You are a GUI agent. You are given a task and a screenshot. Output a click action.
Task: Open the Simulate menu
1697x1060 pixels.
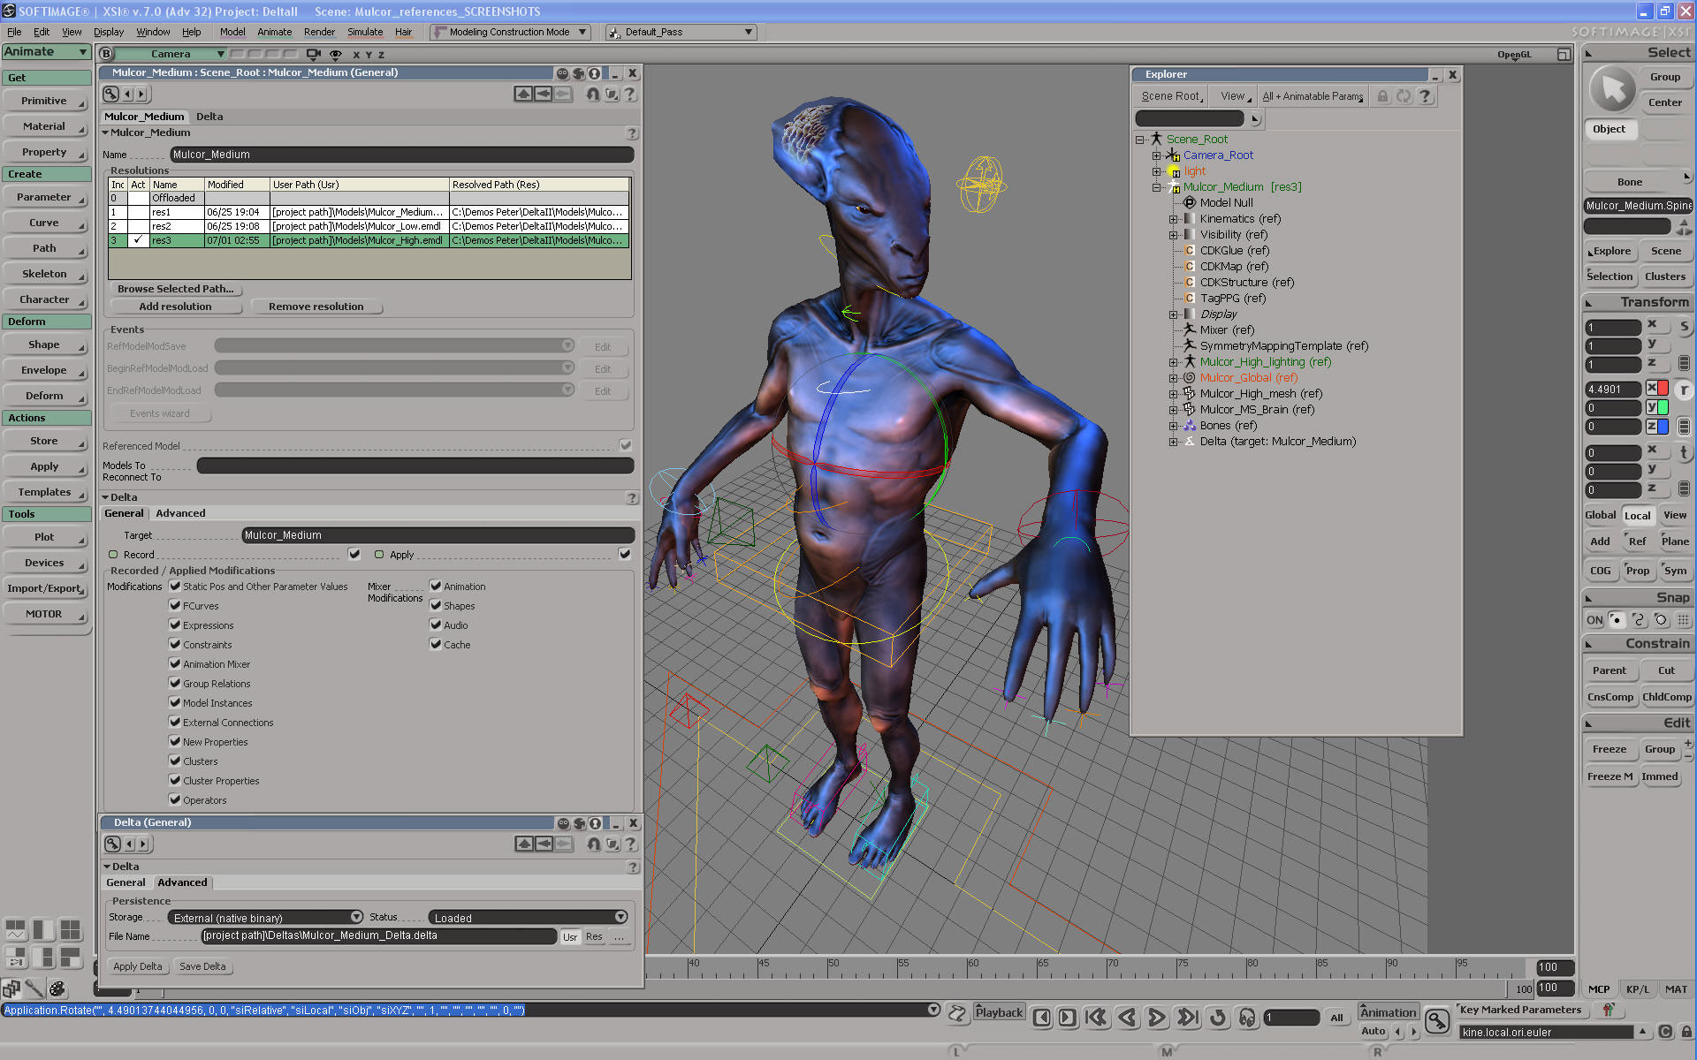tap(364, 32)
